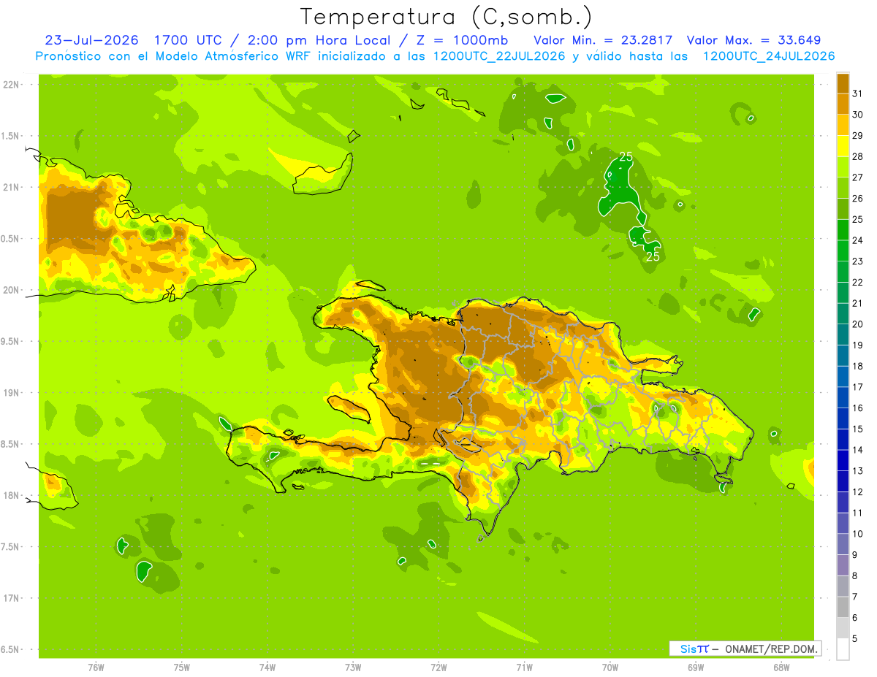Screen dimensions: 877x677
Task: Click the '1200UTC_22JUL2026' initialization time
Action: coord(499,56)
